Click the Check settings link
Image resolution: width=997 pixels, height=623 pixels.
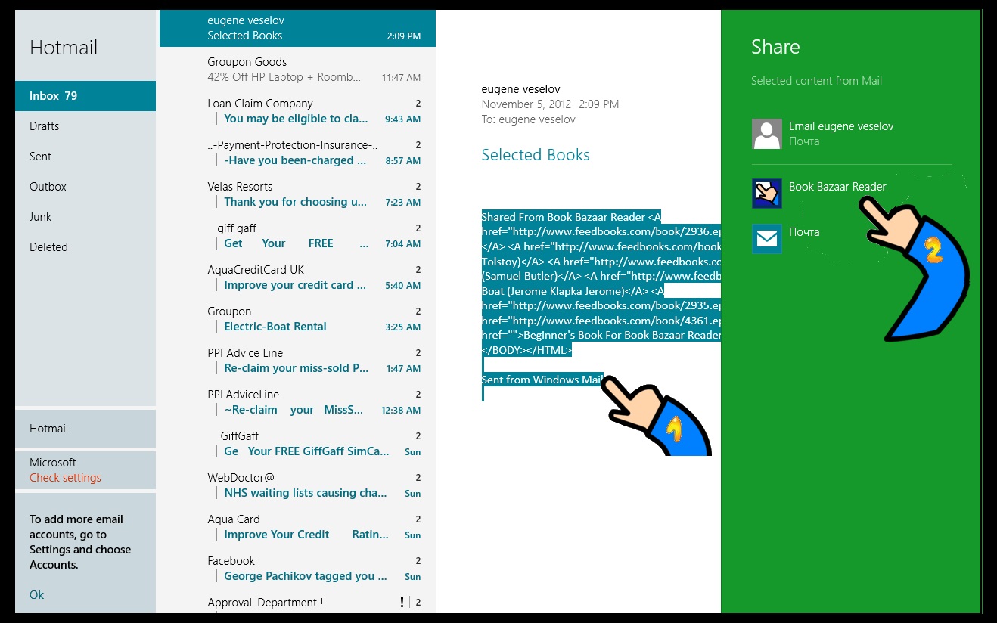tap(65, 478)
